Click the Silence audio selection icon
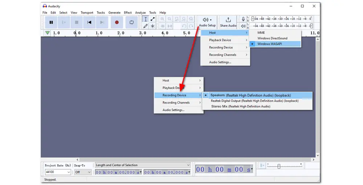The width and height of the screenshot is (363, 185). tap(170, 26)
